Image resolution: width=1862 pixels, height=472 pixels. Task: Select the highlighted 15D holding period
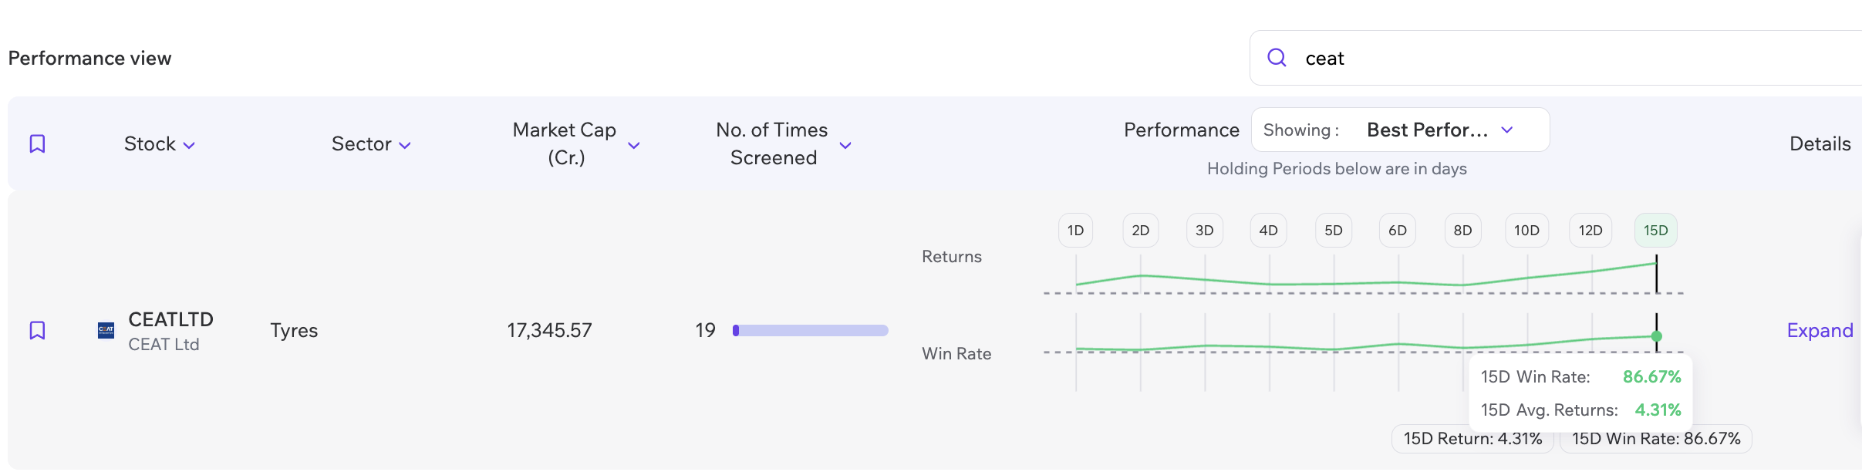click(1655, 231)
